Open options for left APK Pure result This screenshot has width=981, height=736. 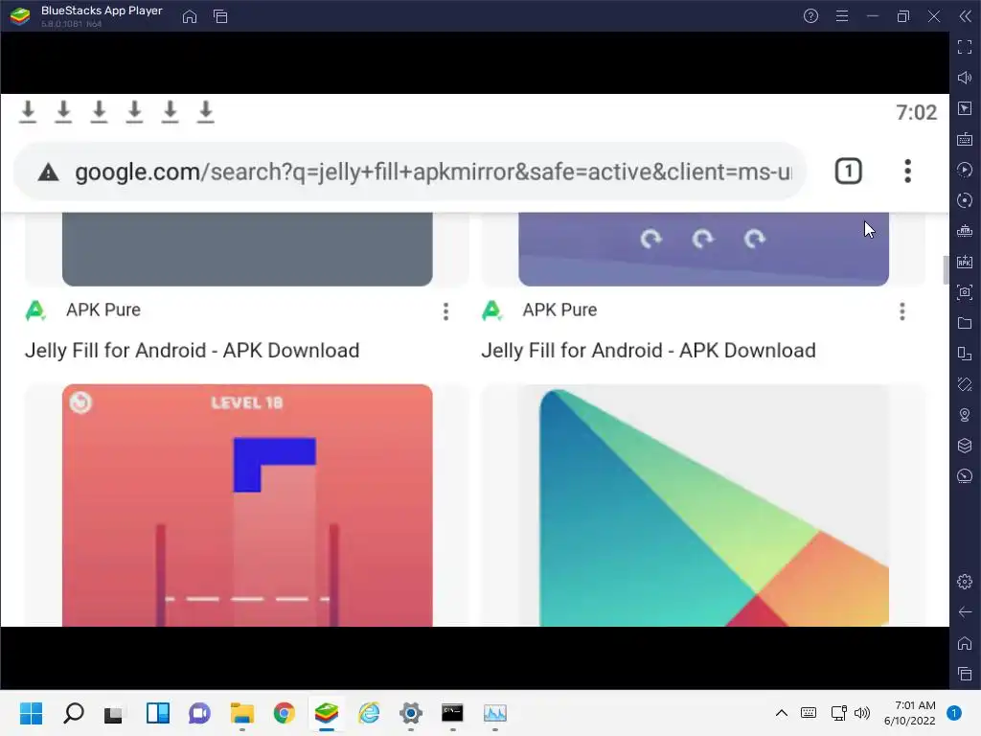[445, 311]
